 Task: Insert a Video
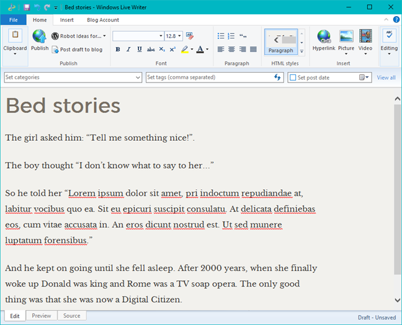point(365,38)
